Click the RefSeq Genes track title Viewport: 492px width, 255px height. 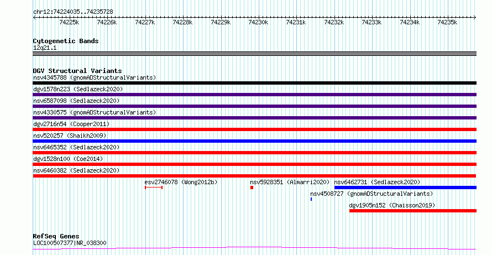point(56,236)
